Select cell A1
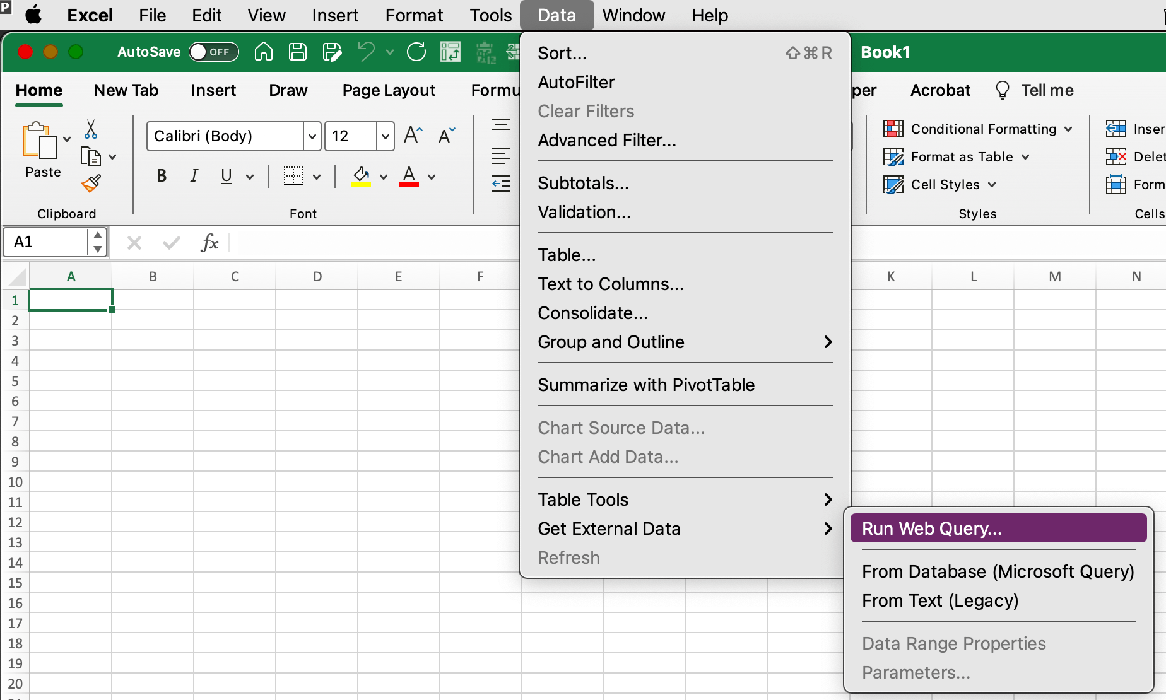The height and width of the screenshot is (700, 1166). click(71, 300)
